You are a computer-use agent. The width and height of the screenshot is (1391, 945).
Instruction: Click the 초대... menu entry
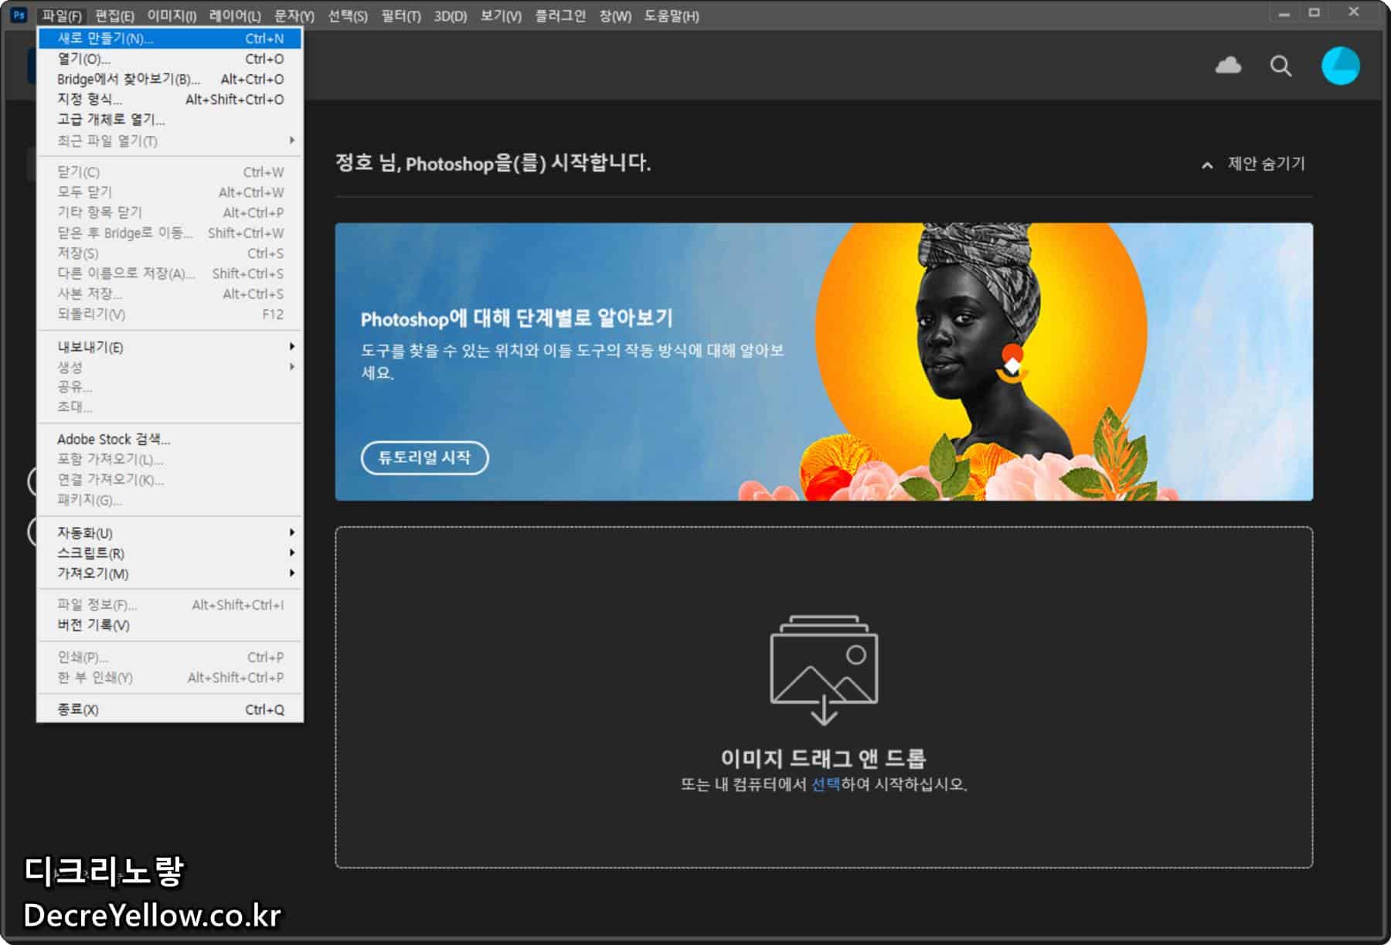170,406
